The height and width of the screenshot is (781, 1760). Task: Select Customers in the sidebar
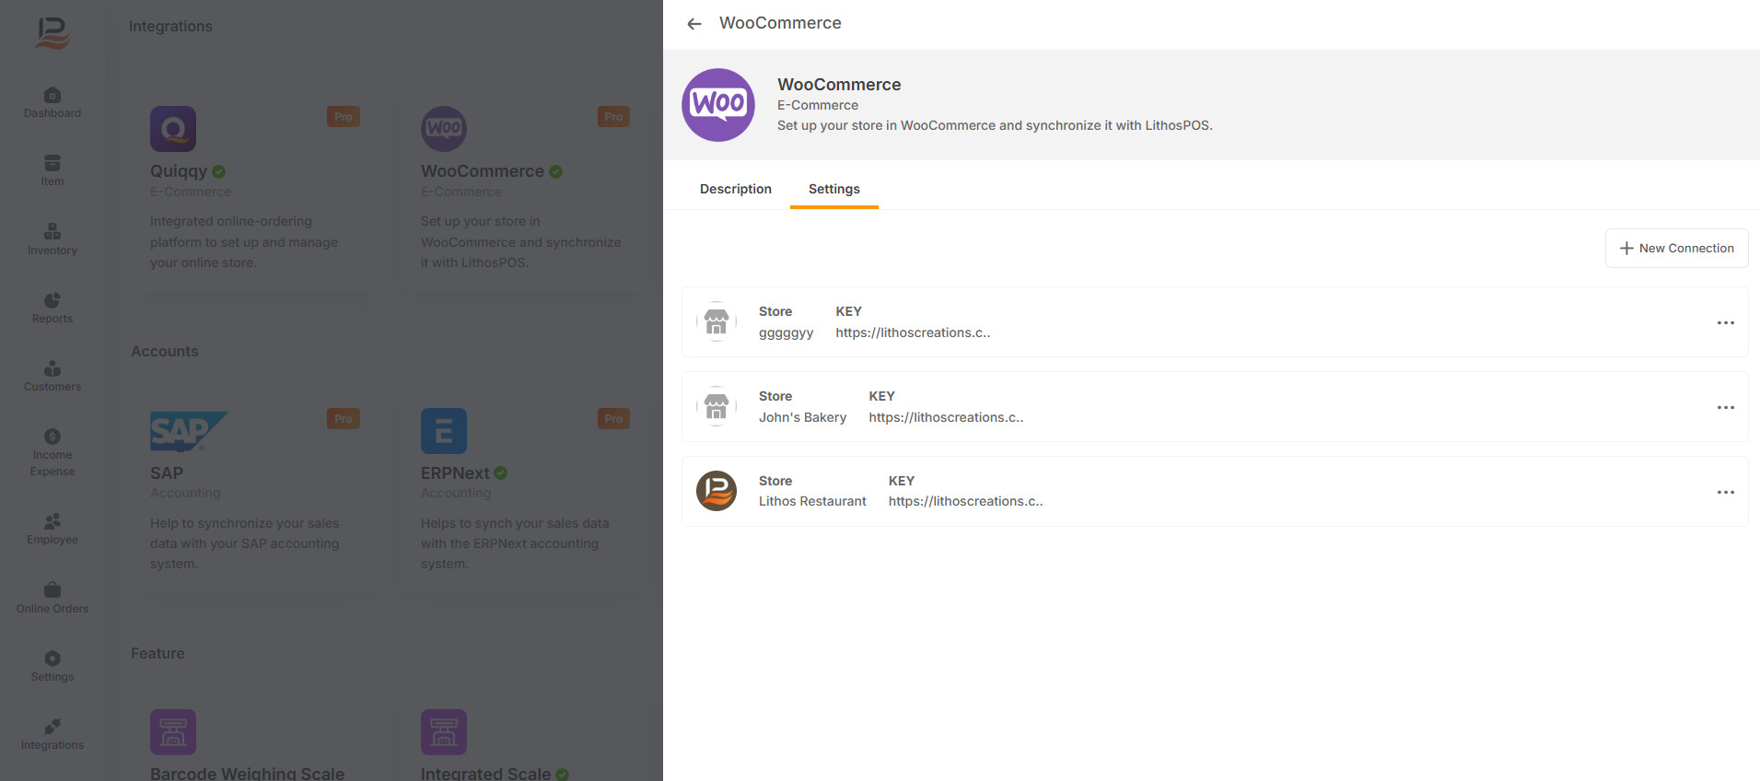tap(52, 376)
